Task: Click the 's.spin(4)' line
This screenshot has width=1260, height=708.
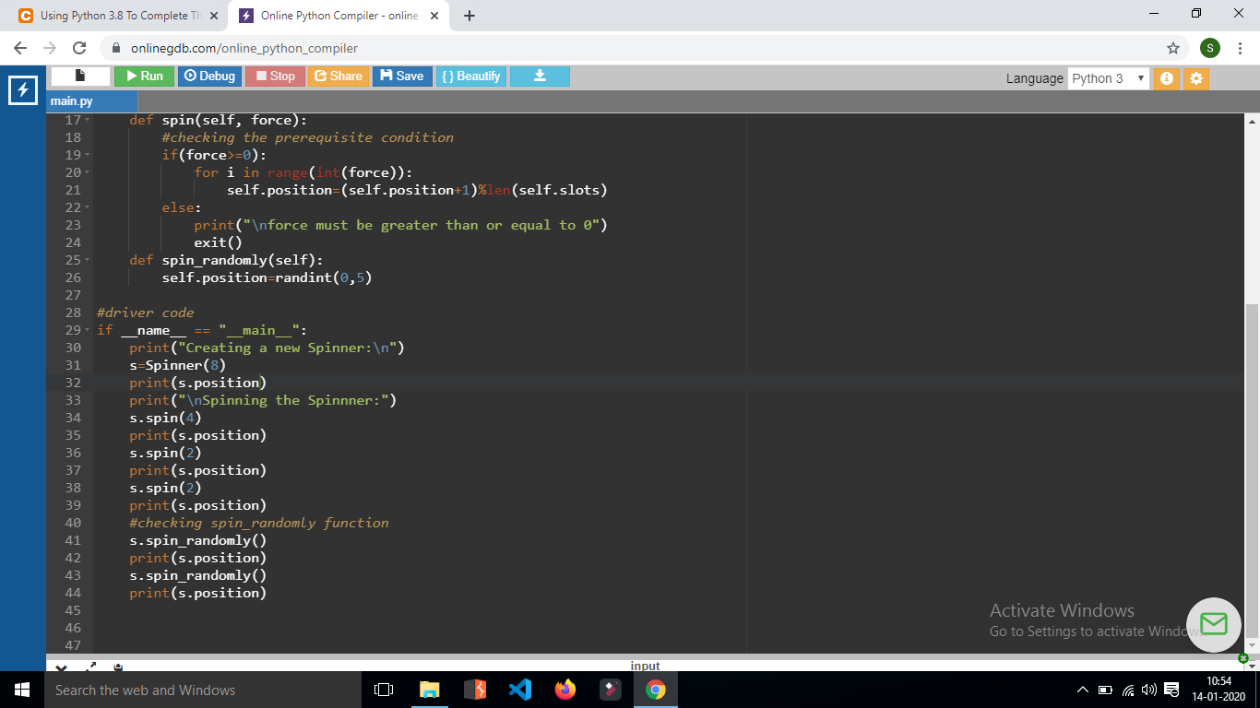Action: click(165, 418)
